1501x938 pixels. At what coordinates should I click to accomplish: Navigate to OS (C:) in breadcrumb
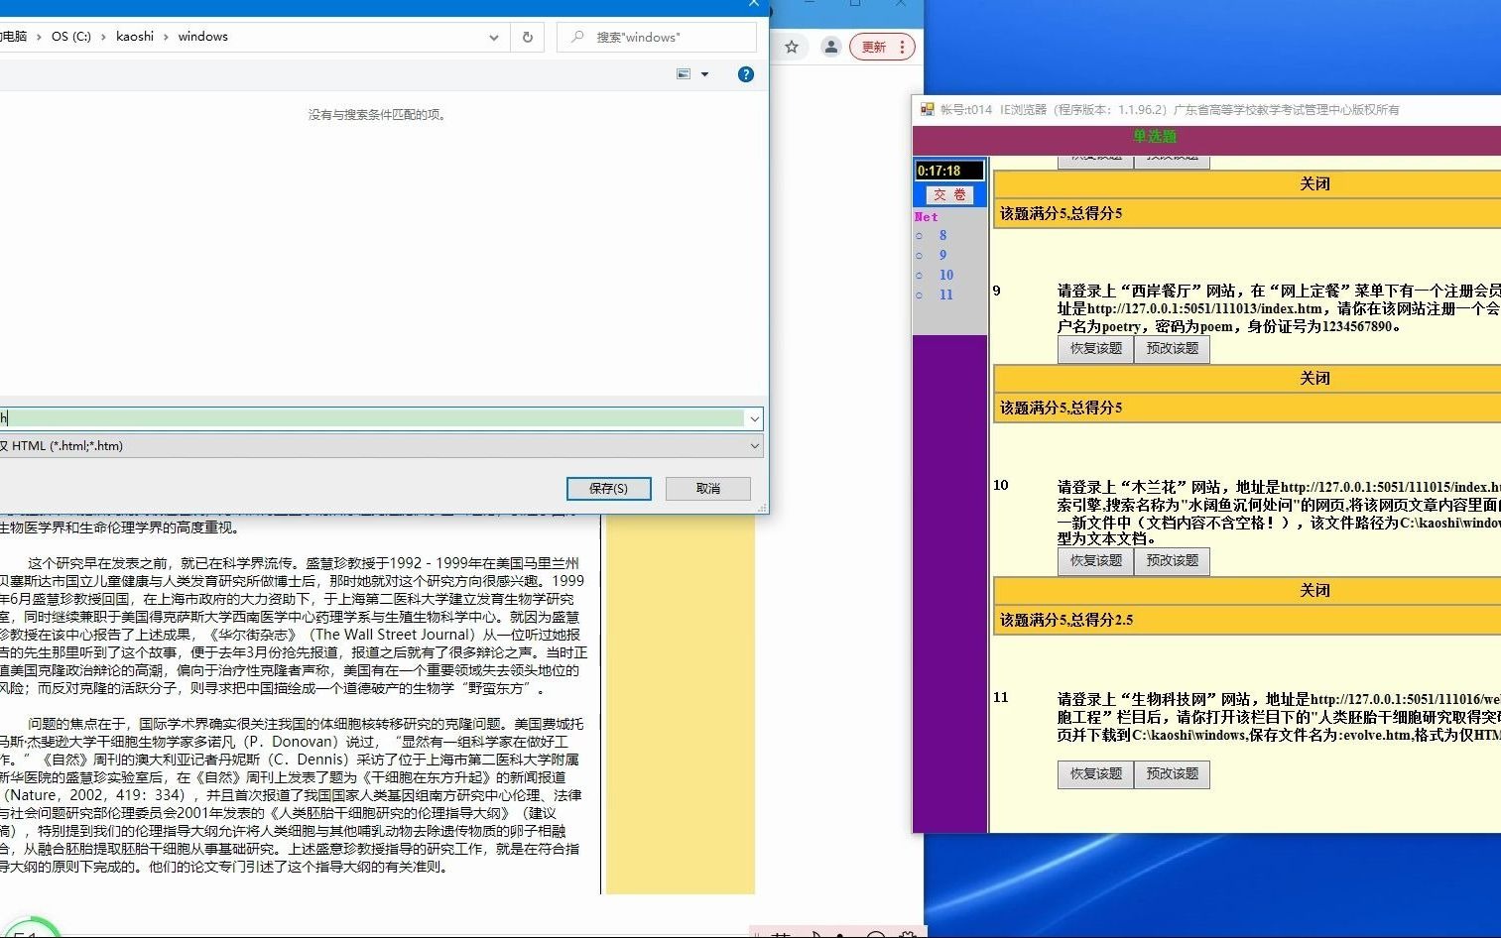click(71, 36)
